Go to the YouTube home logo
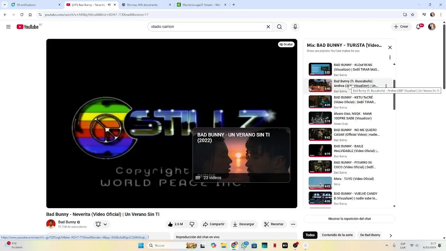This screenshot has width=446, height=251. (28, 27)
